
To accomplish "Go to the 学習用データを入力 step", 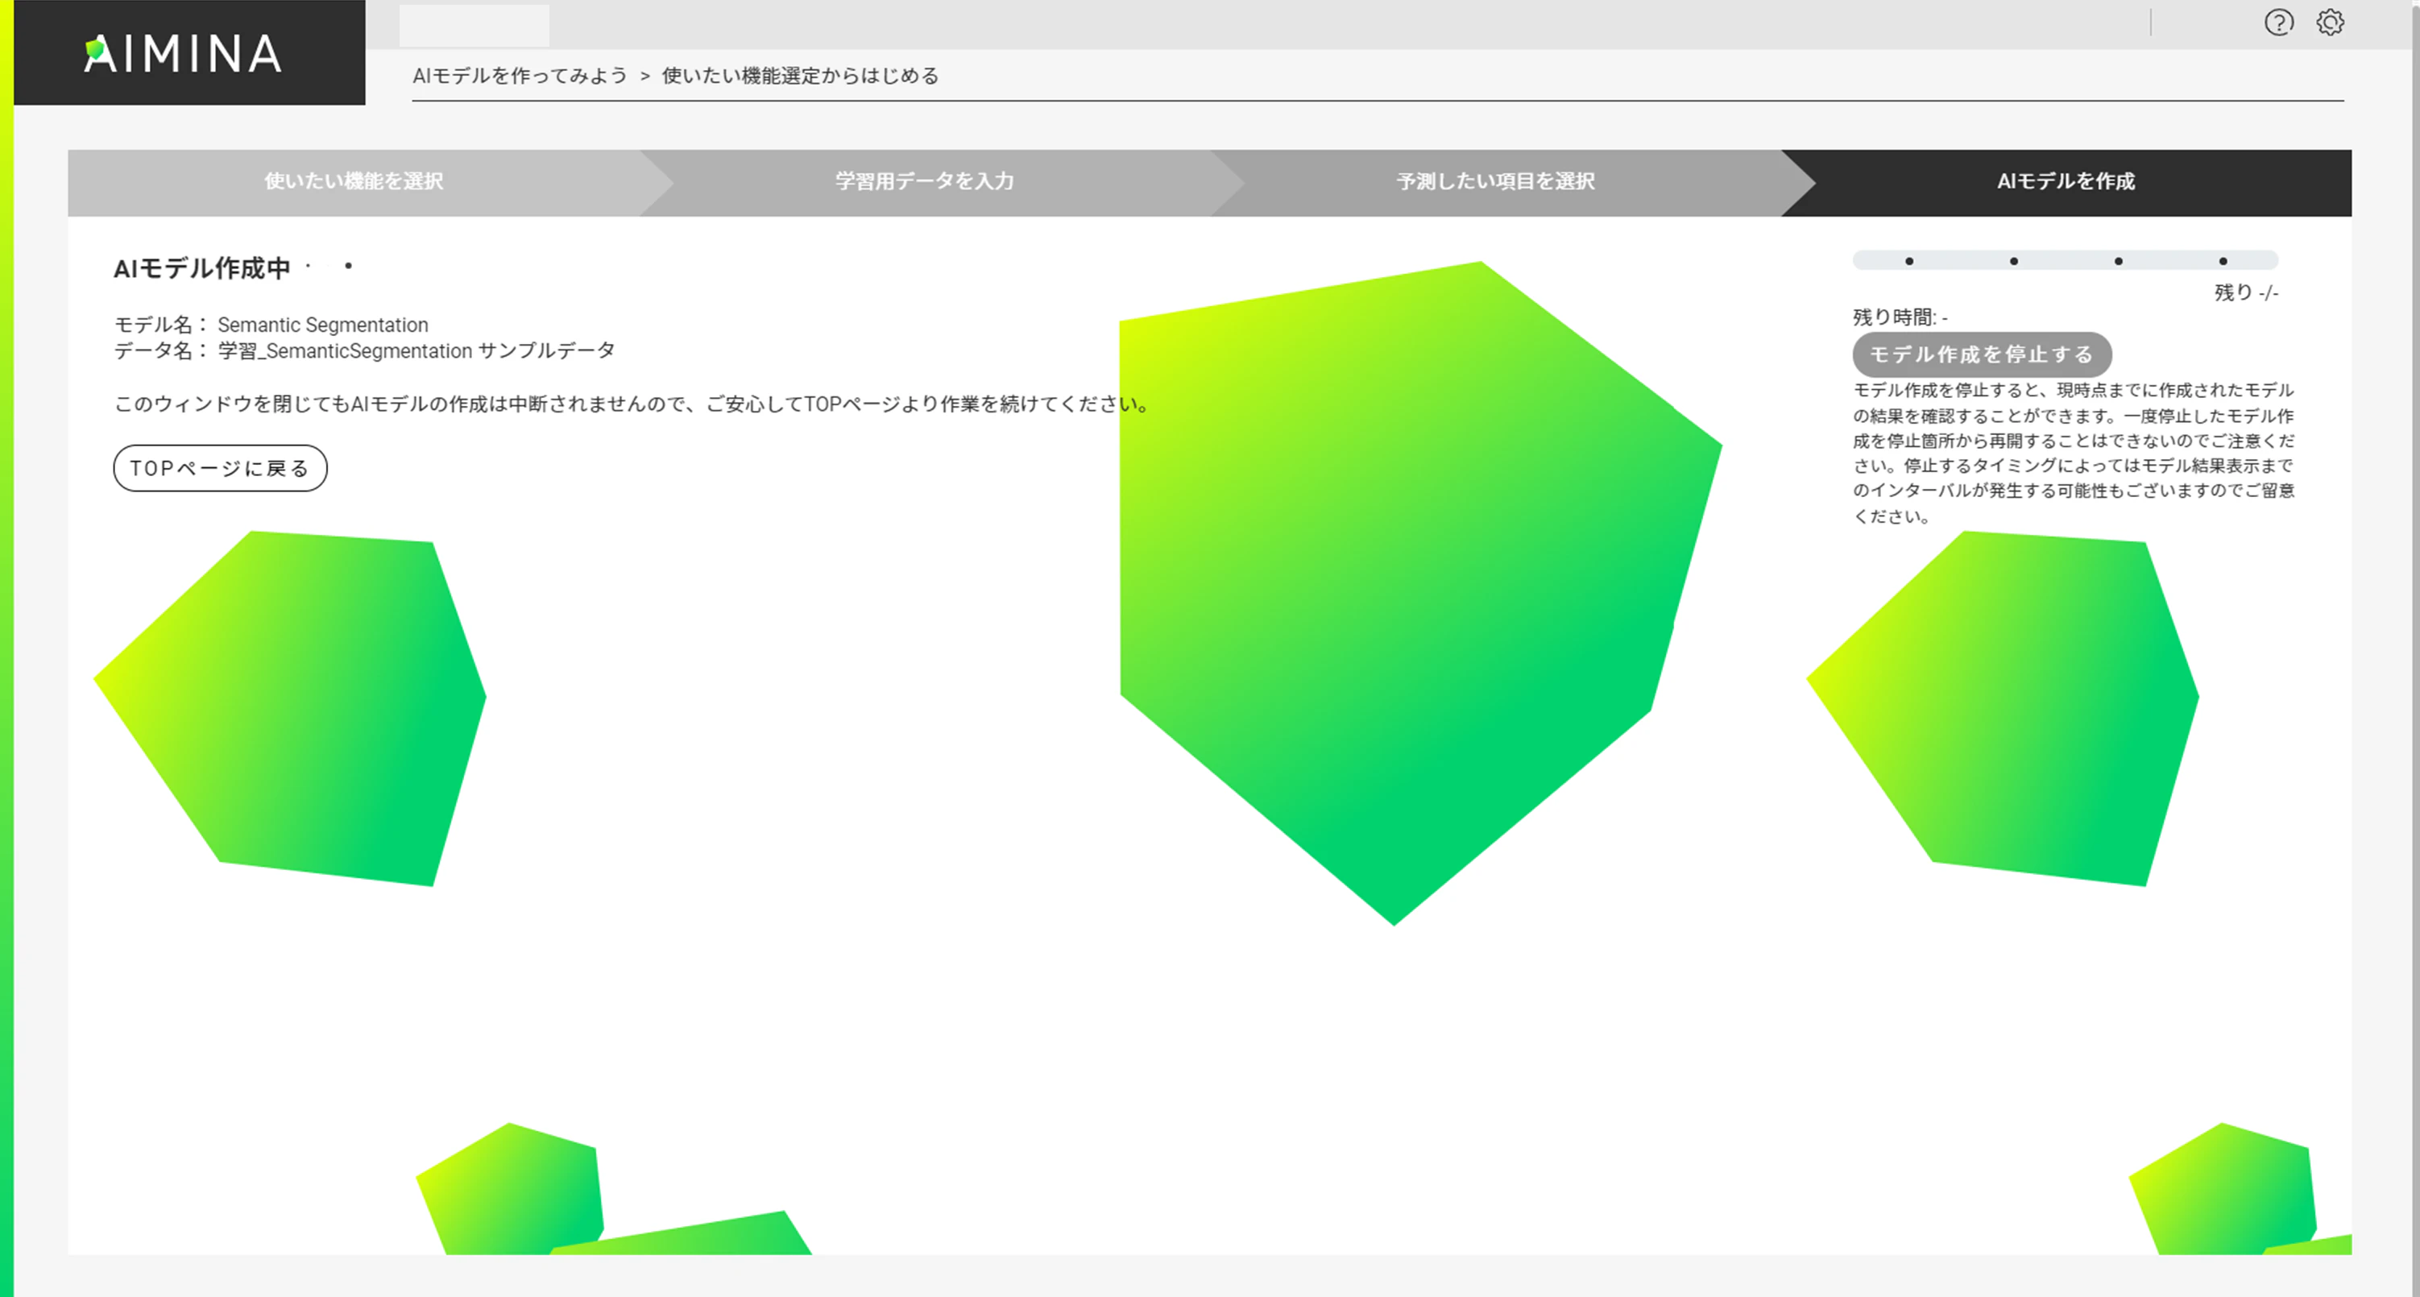I will coord(924,181).
